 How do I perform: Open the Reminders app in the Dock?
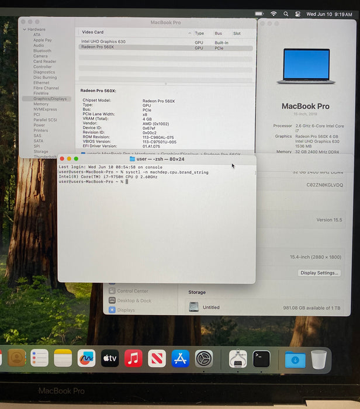coord(39,358)
